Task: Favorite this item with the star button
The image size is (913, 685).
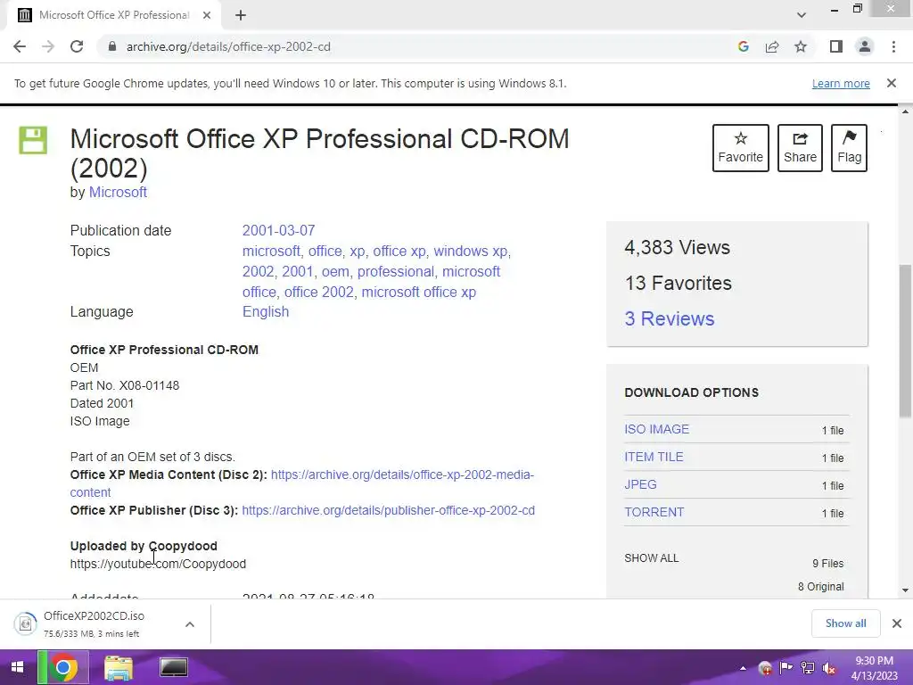Action: click(x=741, y=148)
